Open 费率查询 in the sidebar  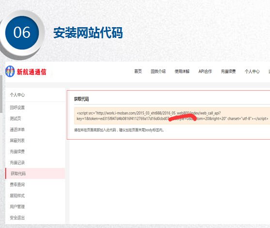click(17, 184)
